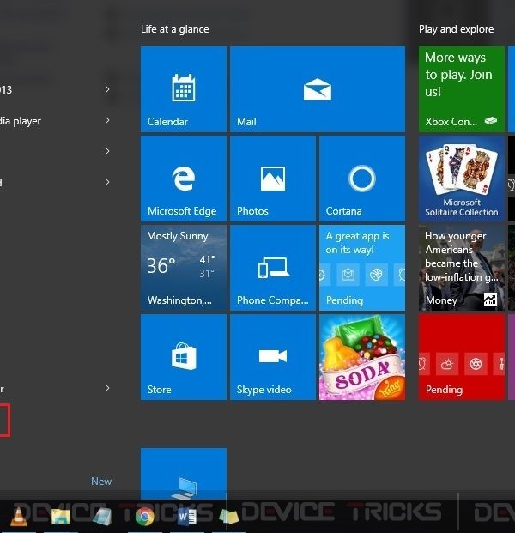
Task: Expand the chevron above the red box
Action: pyautogui.click(x=107, y=388)
